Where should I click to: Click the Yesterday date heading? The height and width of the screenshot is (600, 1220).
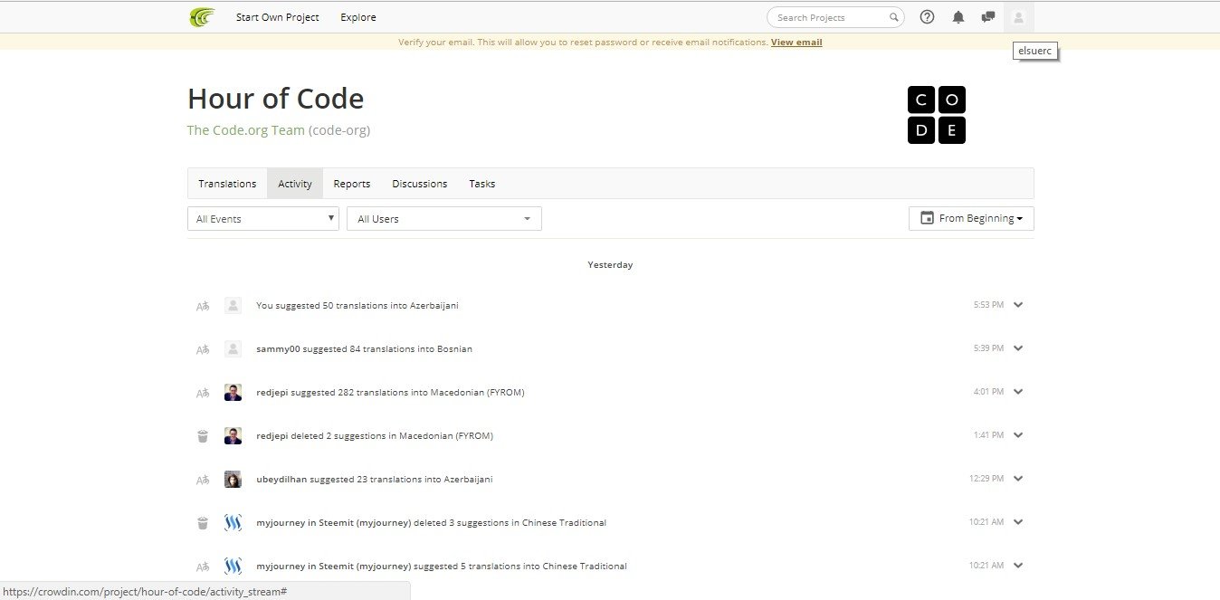coord(610,265)
